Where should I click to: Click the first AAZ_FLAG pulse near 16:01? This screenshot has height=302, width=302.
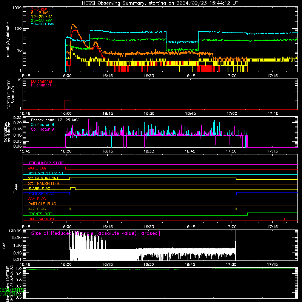click(70, 209)
